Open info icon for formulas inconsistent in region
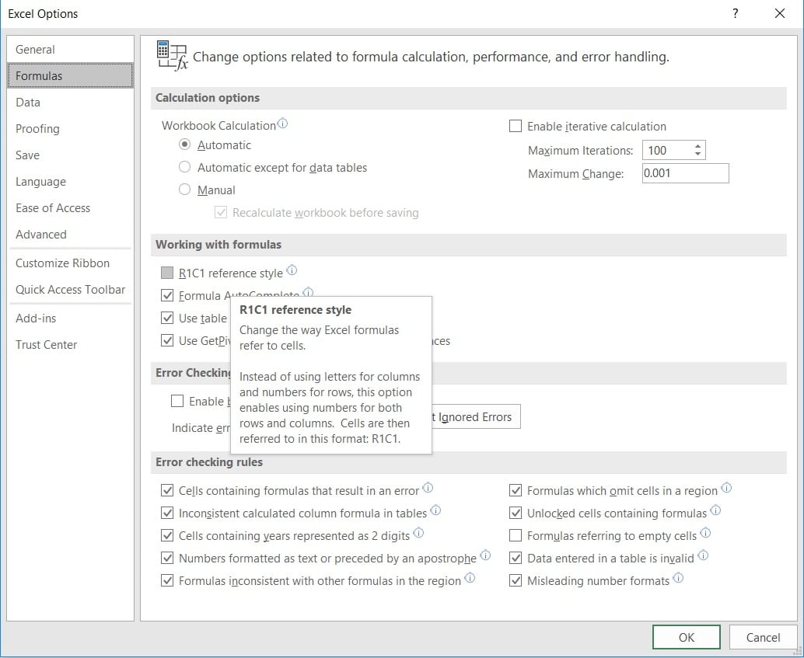The width and height of the screenshot is (804, 658). pyautogui.click(x=470, y=577)
